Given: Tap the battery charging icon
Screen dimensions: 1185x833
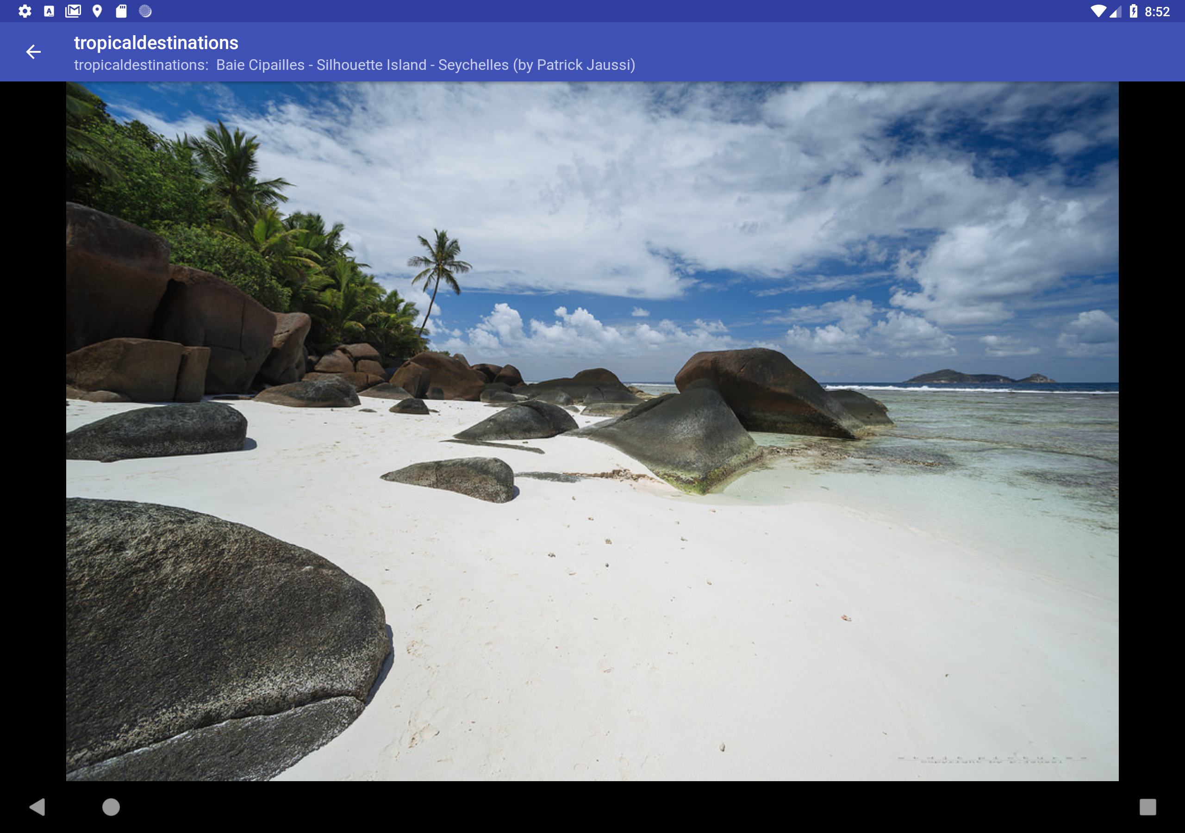Looking at the screenshot, I should [1133, 12].
